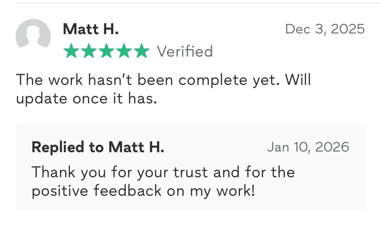Click the second green rating star
Image resolution: width=381 pixels, height=227 pixels.
[89, 52]
